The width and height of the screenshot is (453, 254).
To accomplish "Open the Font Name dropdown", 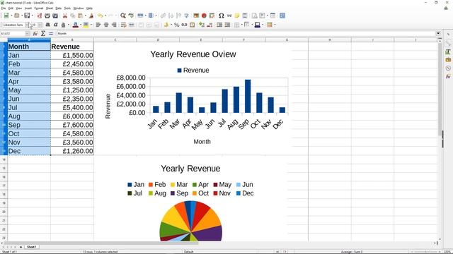I will tap(27, 25).
